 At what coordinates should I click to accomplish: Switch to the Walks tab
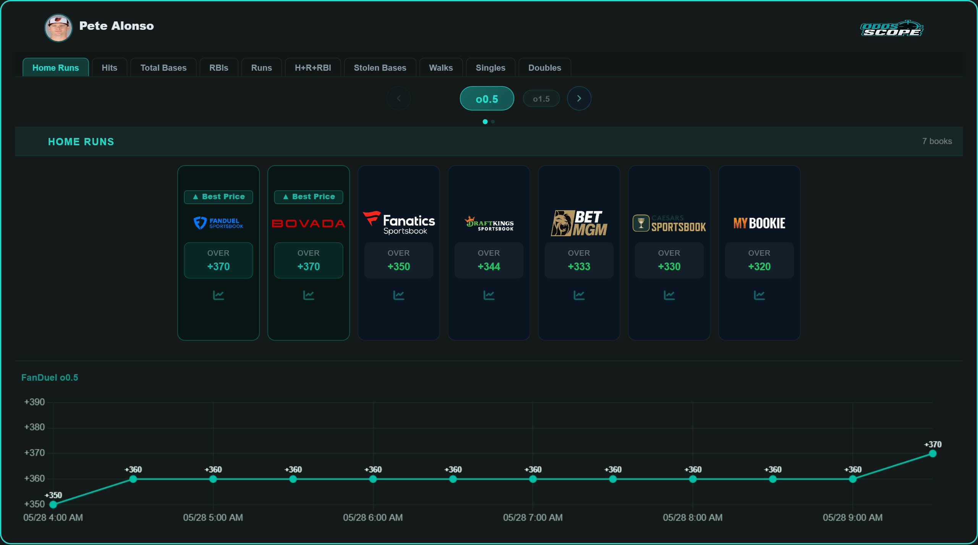click(441, 67)
